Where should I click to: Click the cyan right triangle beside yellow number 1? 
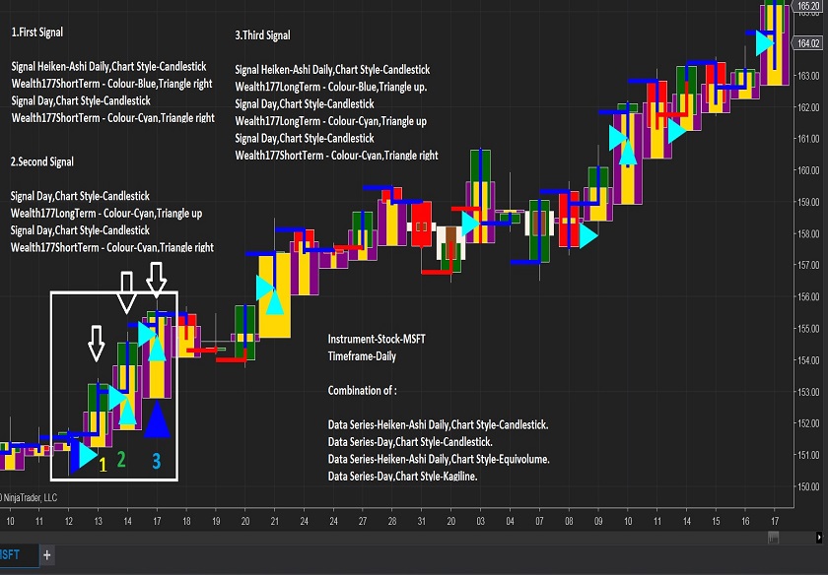coord(84,456)
